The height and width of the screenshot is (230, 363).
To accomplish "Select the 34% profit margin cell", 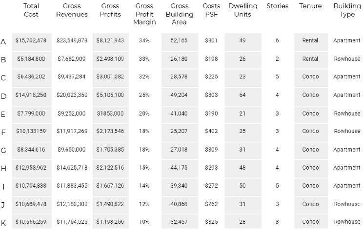I will click(144, 40).
